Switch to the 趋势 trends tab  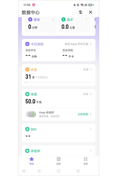click(x=58, y=161)
